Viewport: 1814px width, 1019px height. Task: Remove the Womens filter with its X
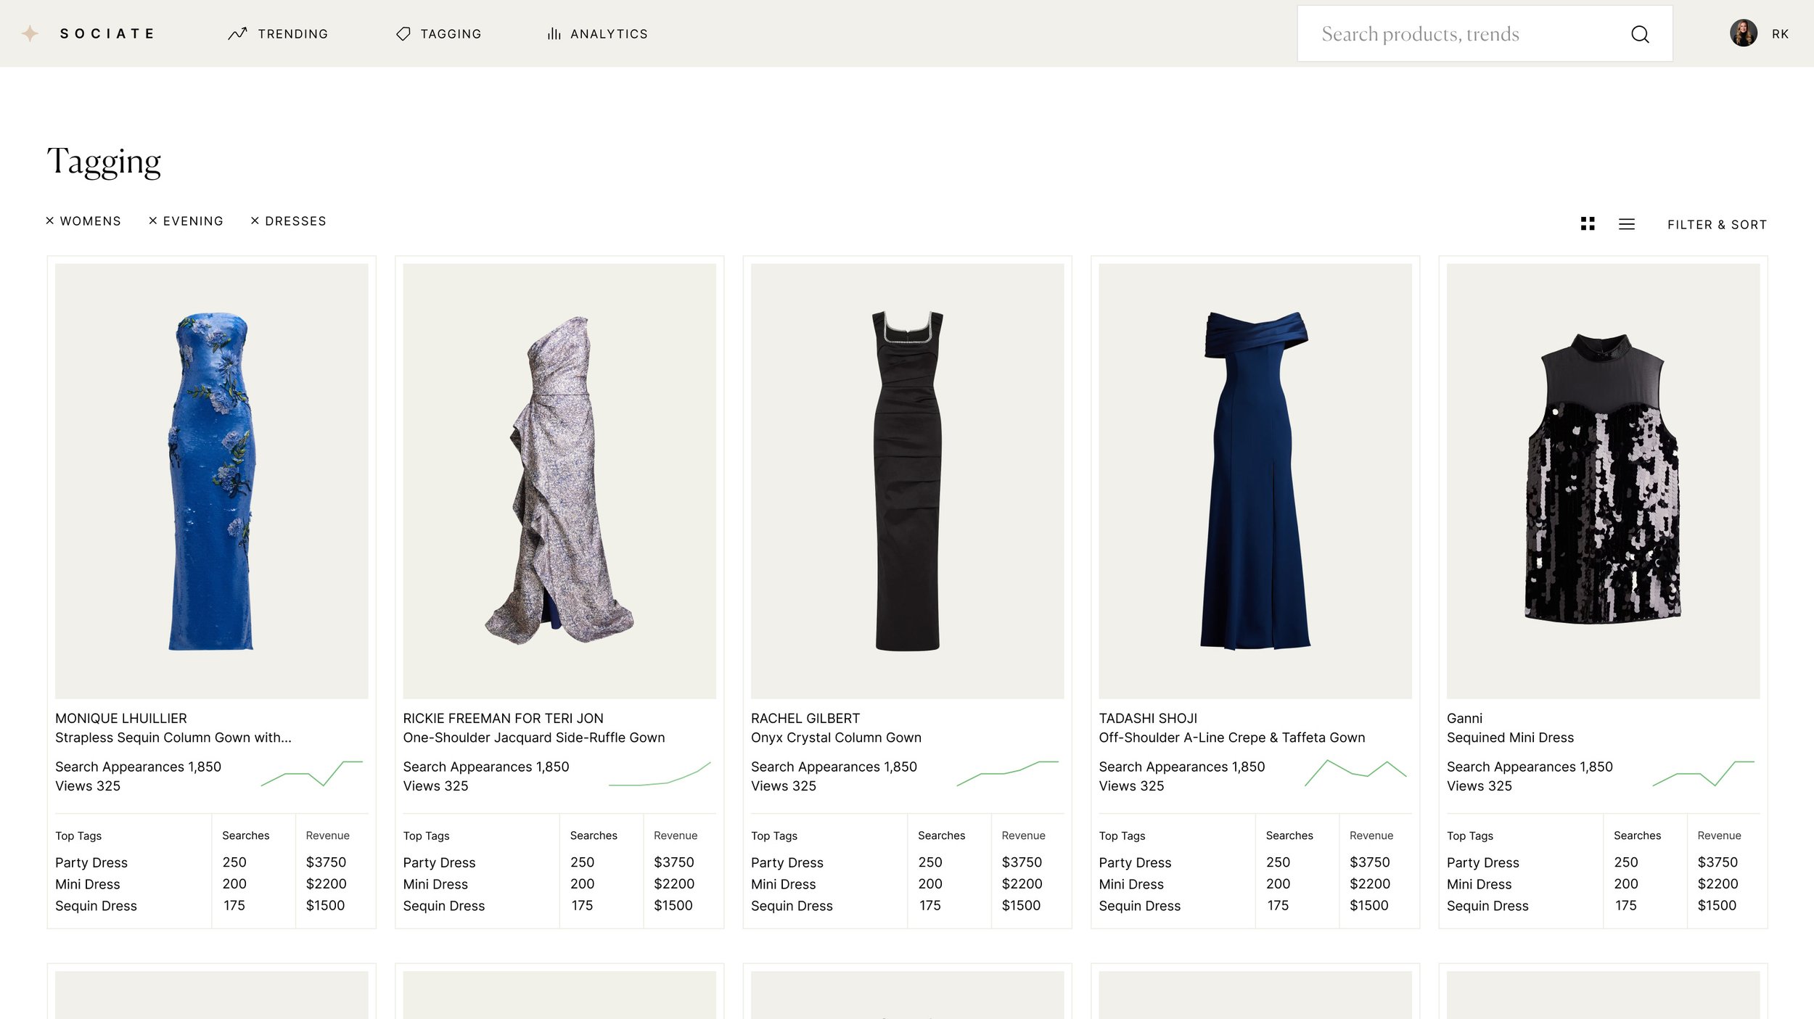pyautogui.click(x=50, y=220)
